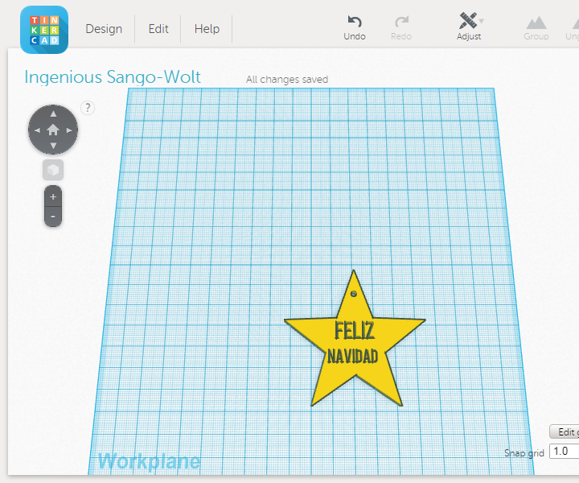Click the project title Ingenious Sango-Wolt
579x483 pixels.
click(x=113, y=77)
